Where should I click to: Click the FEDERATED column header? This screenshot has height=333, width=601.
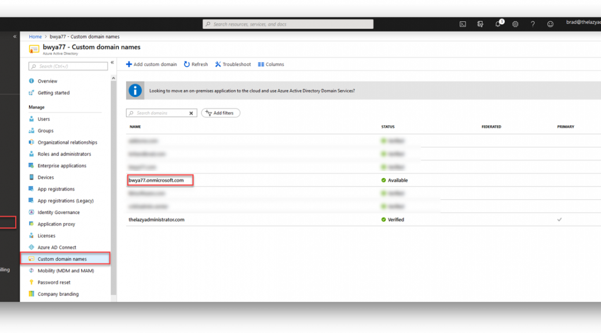492,127
